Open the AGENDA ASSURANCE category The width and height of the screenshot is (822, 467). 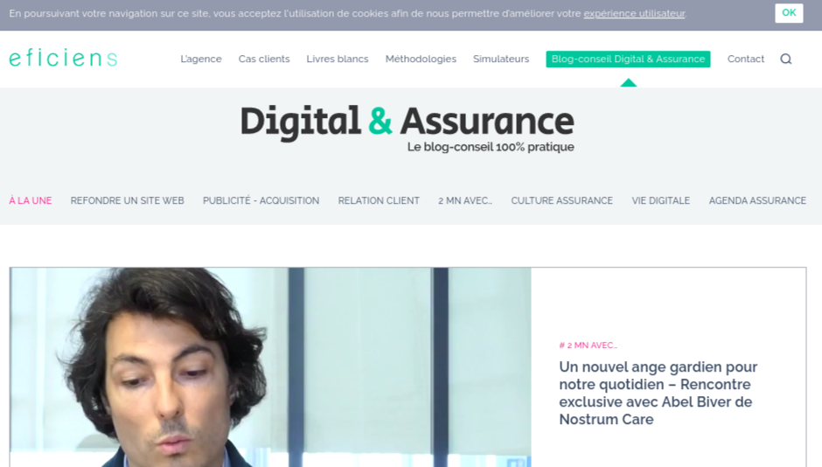pyautogui.click(x=757, y=201)
